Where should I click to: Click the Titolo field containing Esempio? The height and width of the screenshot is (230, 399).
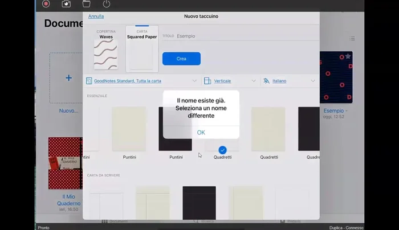pos(241,36)
